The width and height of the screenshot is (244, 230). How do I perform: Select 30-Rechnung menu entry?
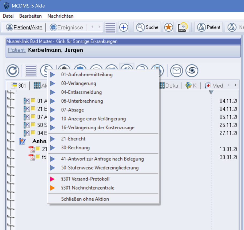(75, 148)
